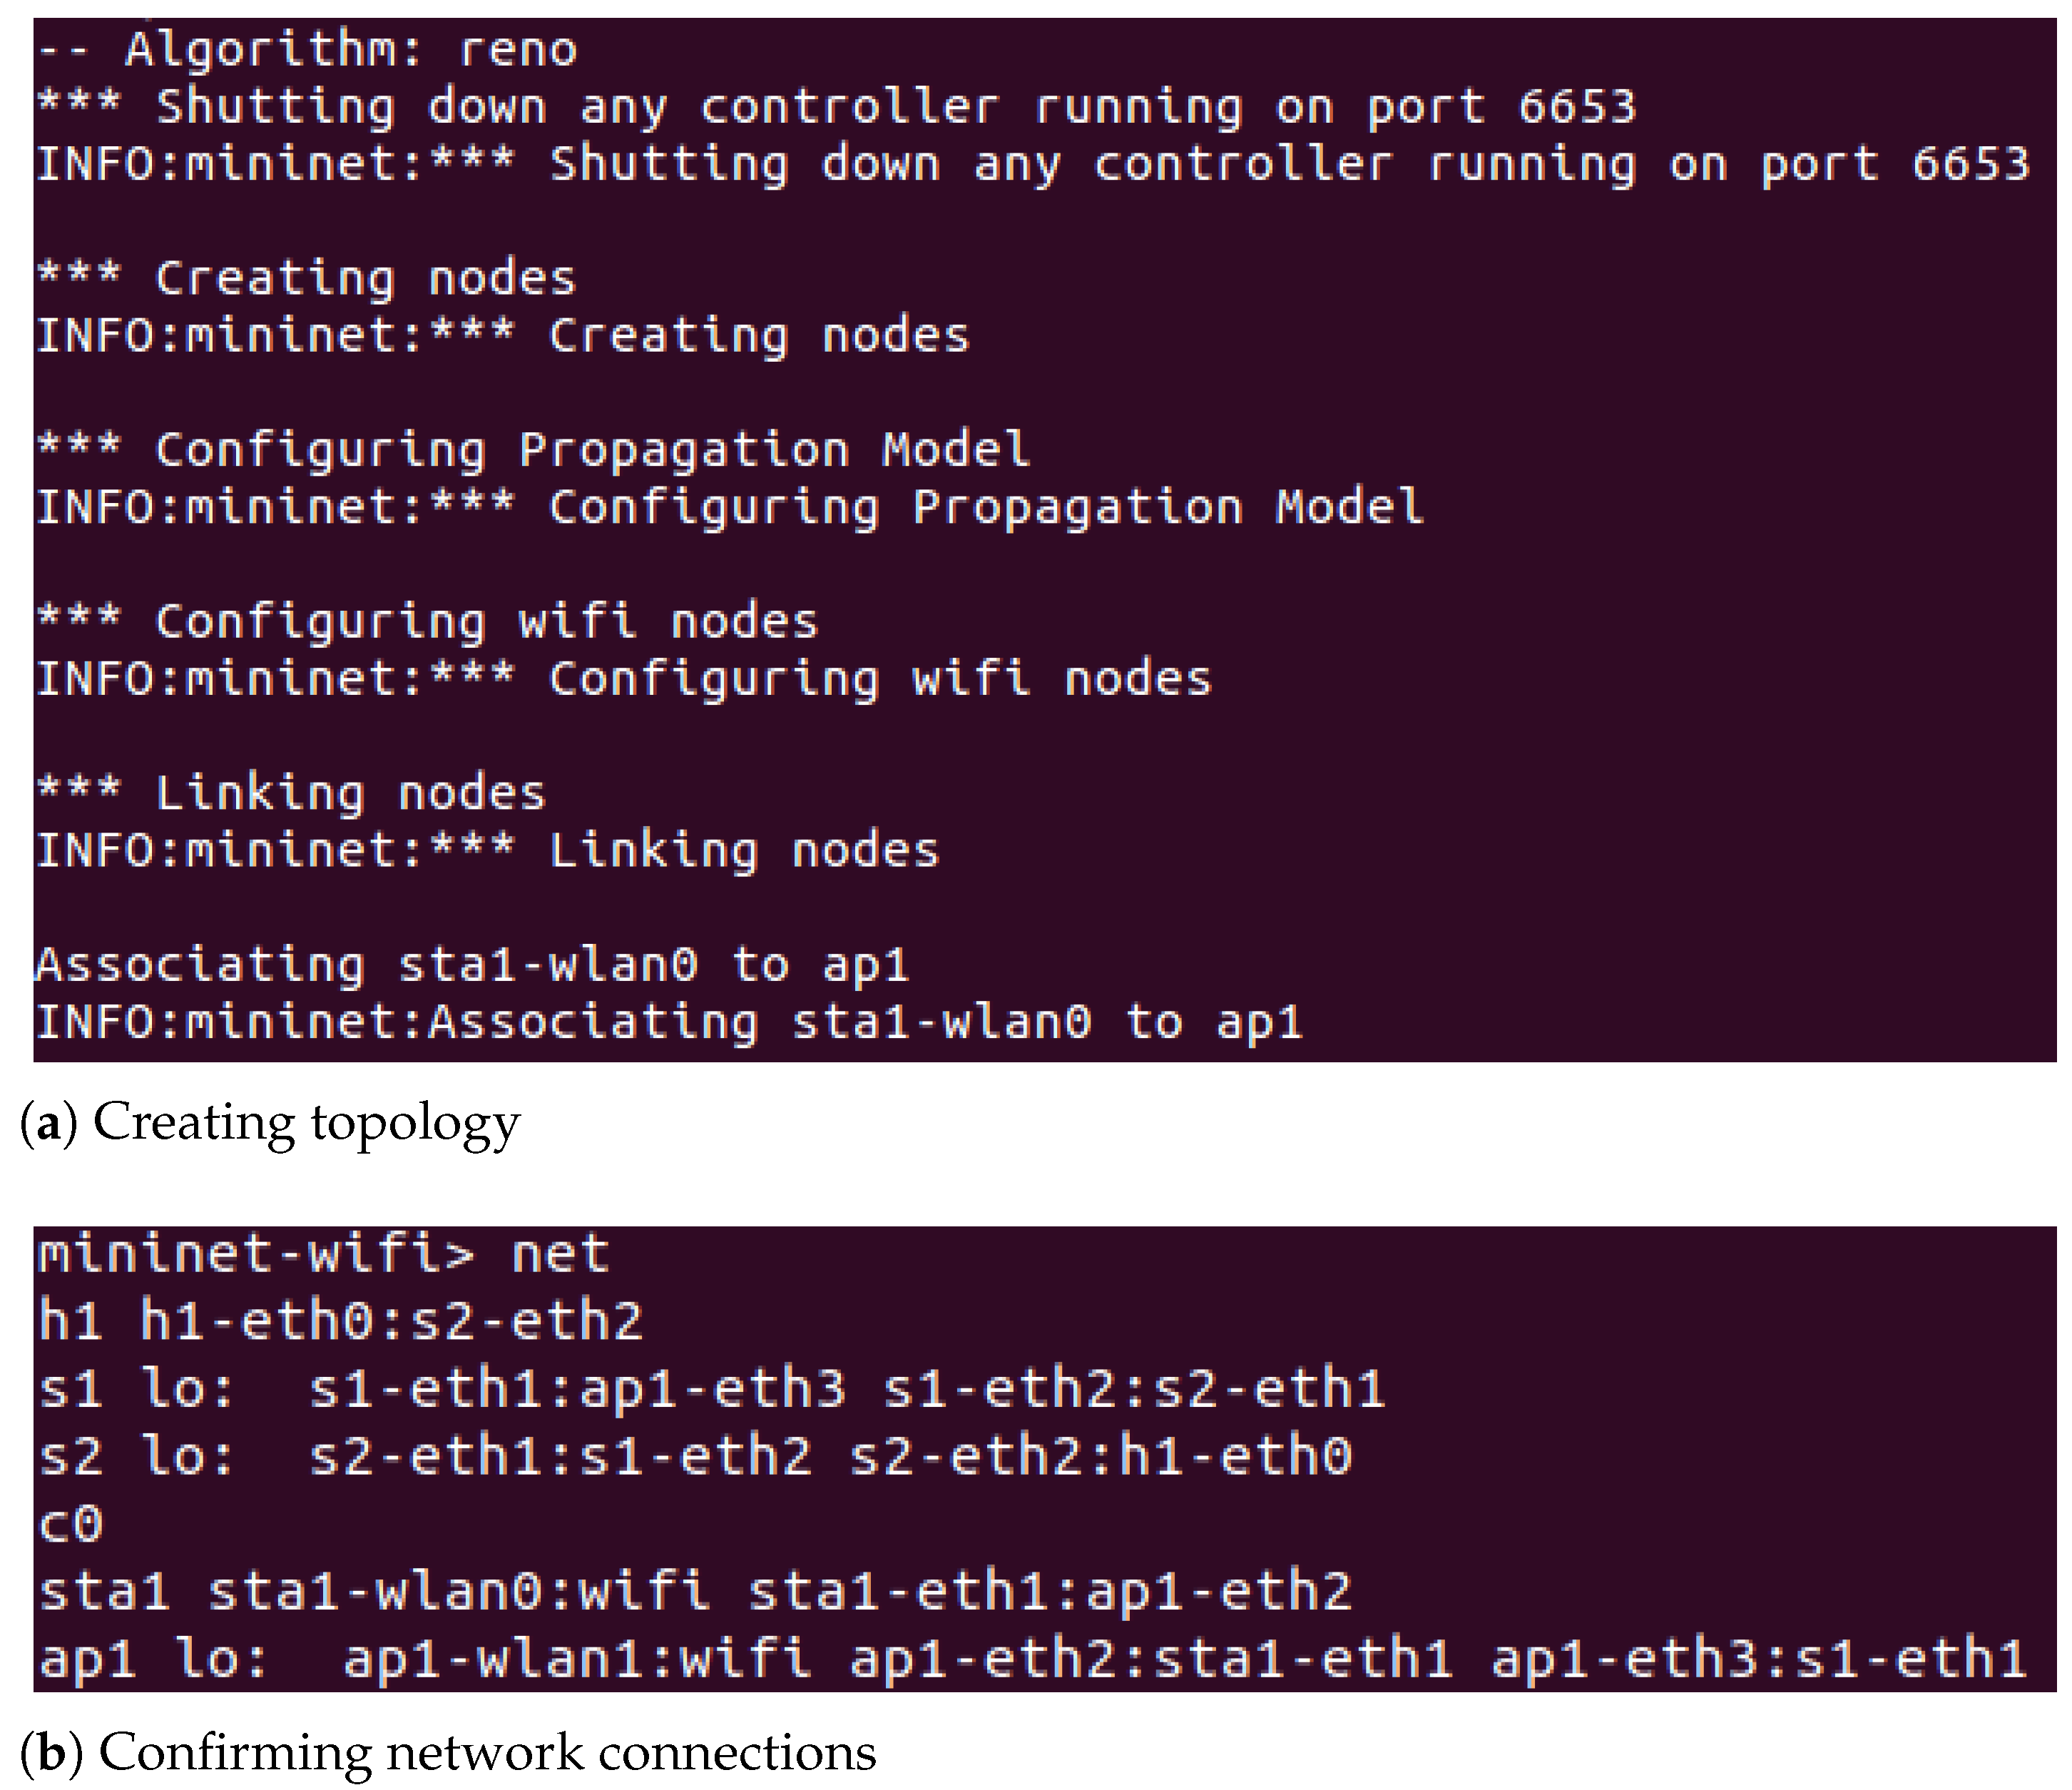
Task: Click 's1-eth2:s2-eth1' link text
Action: [x=1134, y=1389]
